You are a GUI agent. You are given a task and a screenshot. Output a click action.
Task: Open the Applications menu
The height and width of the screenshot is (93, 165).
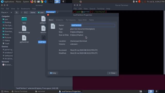7,2
